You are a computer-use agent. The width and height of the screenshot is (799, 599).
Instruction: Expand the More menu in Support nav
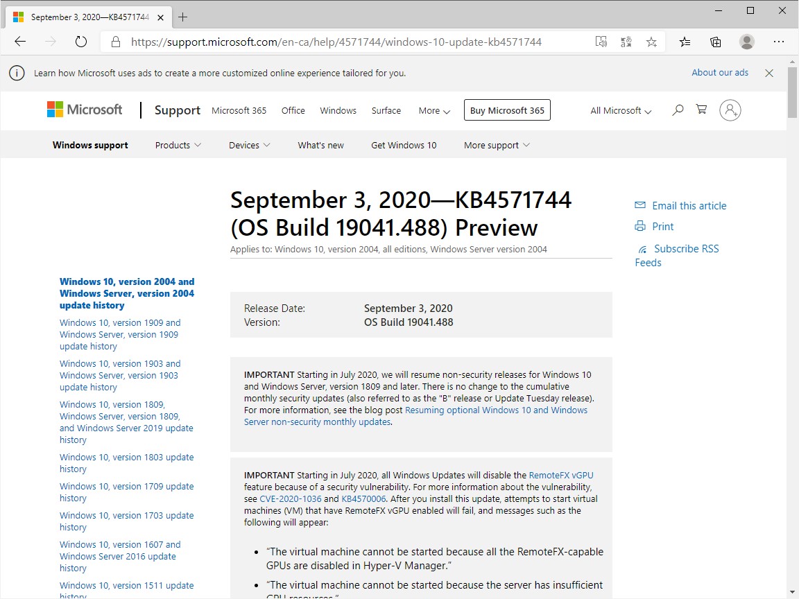click(x=434, y=110)
